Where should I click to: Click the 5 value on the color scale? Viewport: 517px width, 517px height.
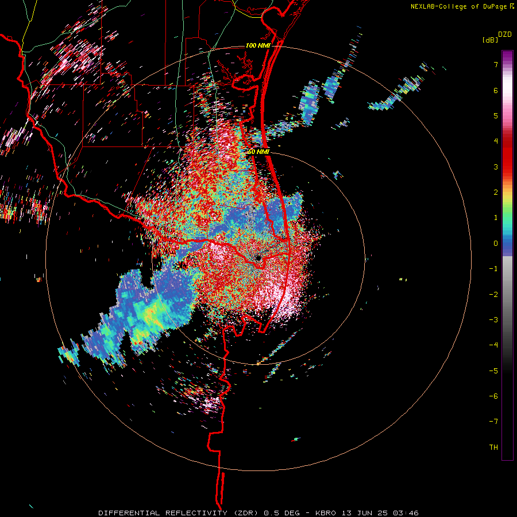pyautogui.click(x=496, y=115)
